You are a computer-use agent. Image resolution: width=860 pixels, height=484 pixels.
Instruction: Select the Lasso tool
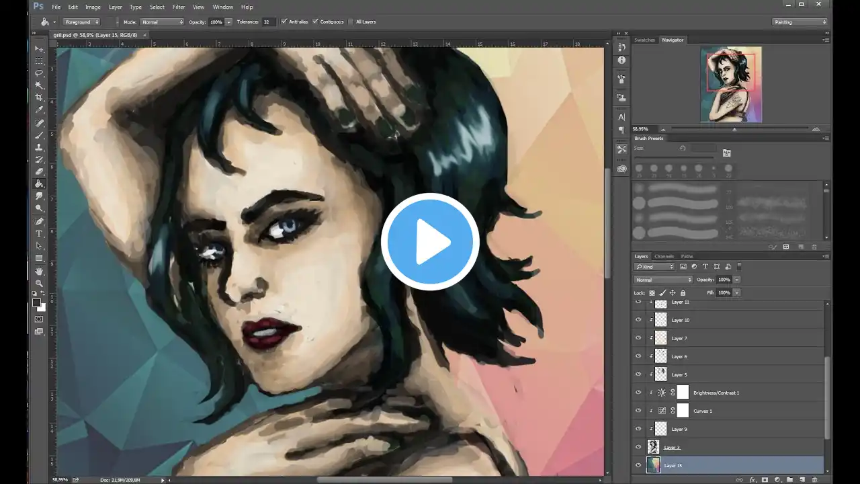point(39,73)
